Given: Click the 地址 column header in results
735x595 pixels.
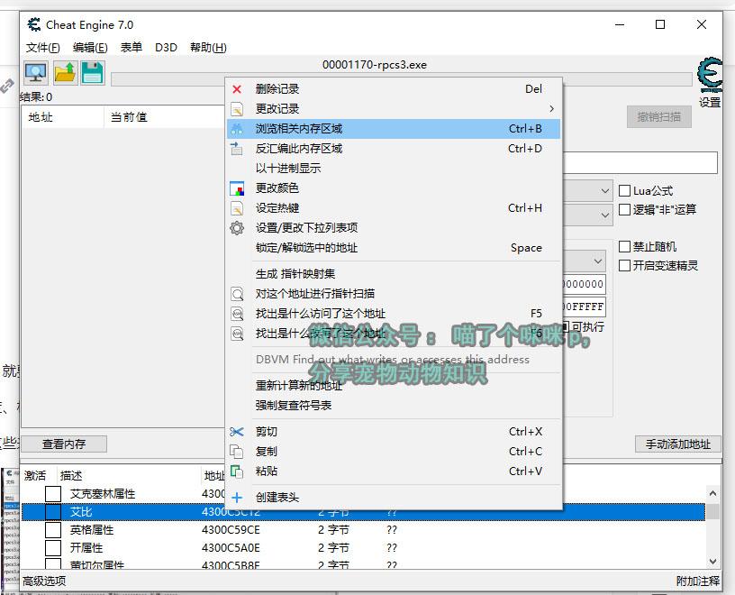Looking at the screenshot, I should (62, 117).
